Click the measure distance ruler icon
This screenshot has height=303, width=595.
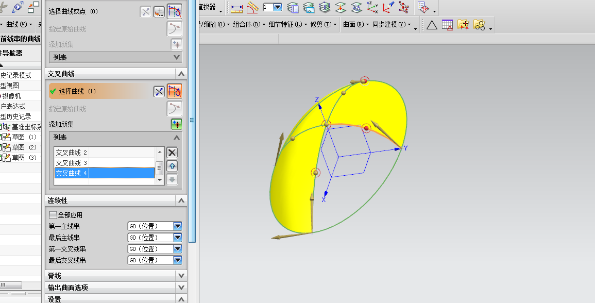click(237, 8)
